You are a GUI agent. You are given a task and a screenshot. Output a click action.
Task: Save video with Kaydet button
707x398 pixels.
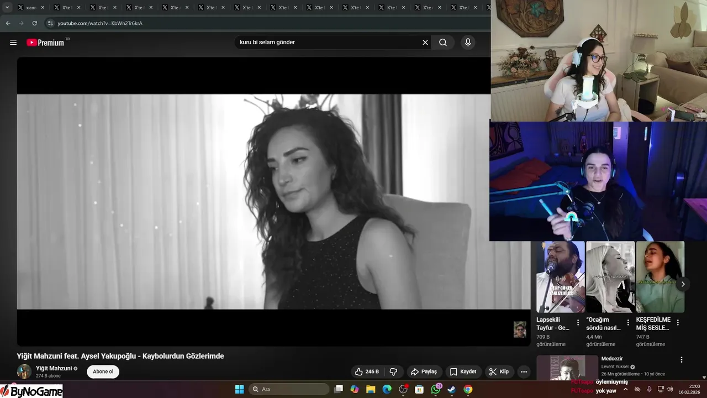pos(463,371)
